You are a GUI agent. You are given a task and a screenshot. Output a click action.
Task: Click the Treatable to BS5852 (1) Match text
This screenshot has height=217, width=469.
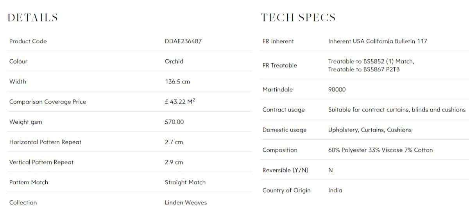click(x=371, y=61)
